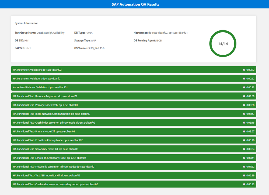Open Resource Migration test result

point(134,96)
